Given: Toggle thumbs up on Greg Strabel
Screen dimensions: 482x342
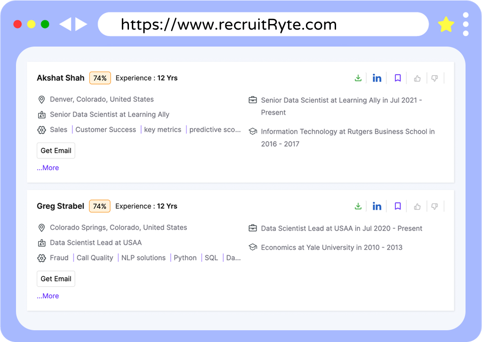Looking at the screenshot, I should [x=417, y=206].
